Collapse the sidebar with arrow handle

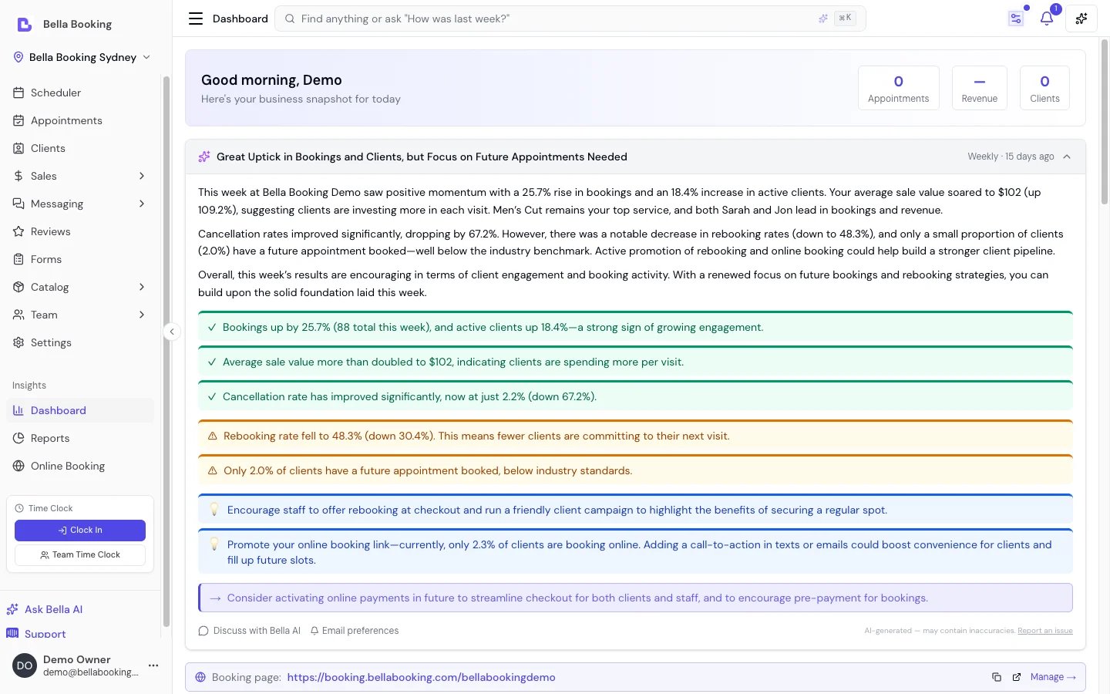[172, 332]
